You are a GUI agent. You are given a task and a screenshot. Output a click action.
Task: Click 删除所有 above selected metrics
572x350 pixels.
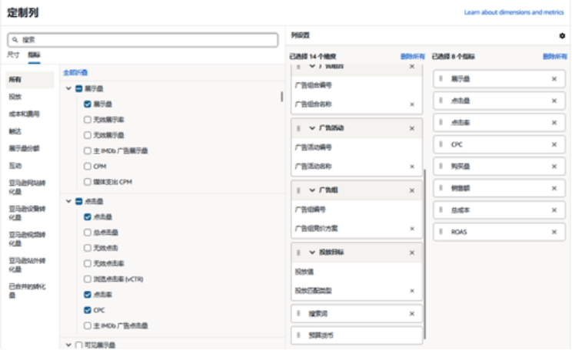[x=555, y=57]
